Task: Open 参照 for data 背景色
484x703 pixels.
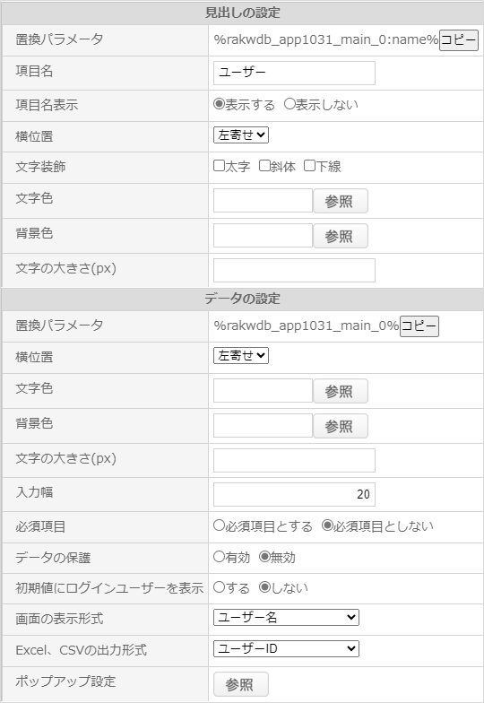Action: point(341,426)
